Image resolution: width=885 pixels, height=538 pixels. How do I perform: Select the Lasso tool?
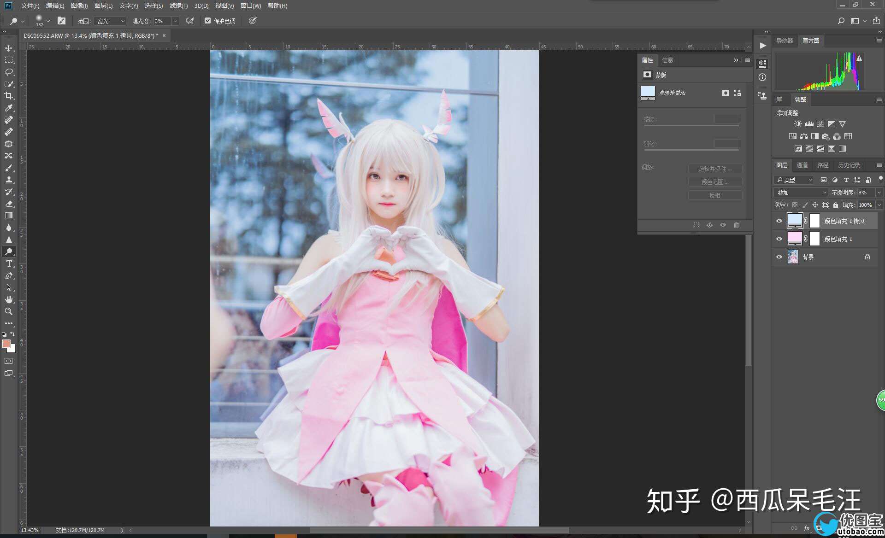(9, 72)
